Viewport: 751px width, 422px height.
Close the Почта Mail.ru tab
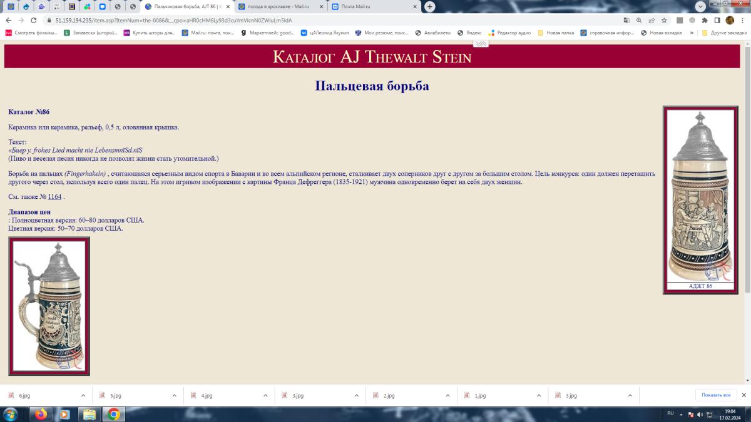click(x=416, y=7)
